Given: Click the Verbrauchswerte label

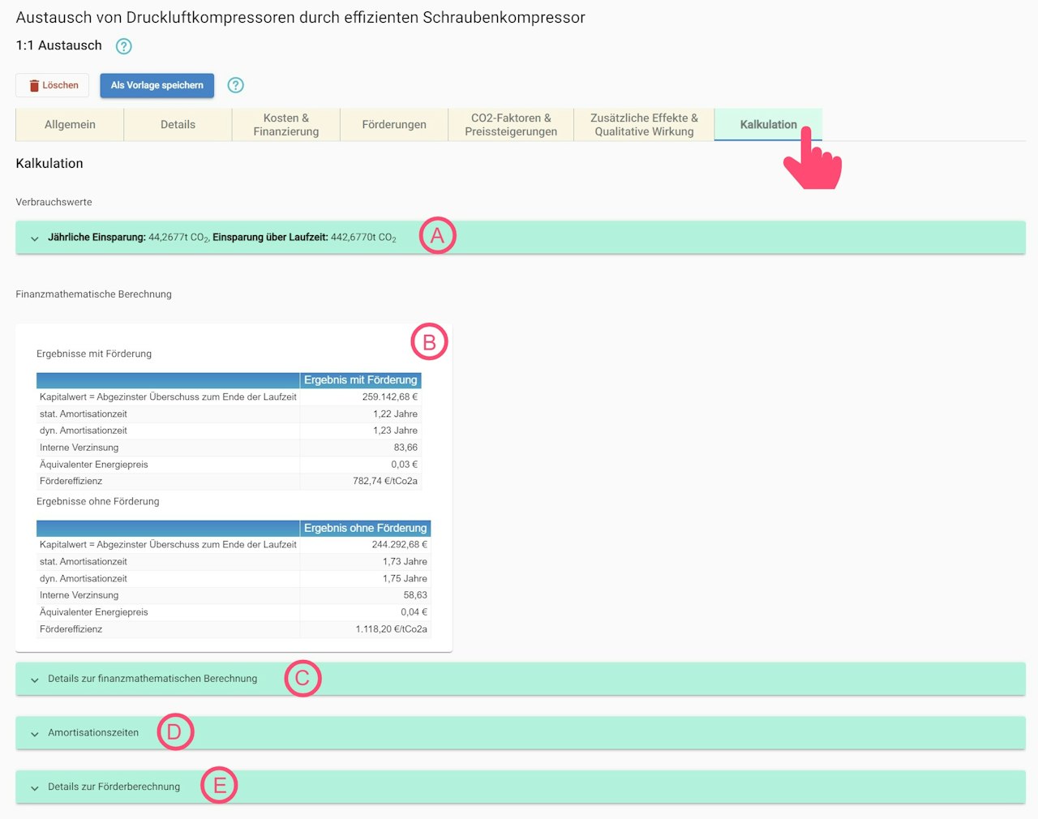Looking at the screenshot, I should tap(54, 202).
